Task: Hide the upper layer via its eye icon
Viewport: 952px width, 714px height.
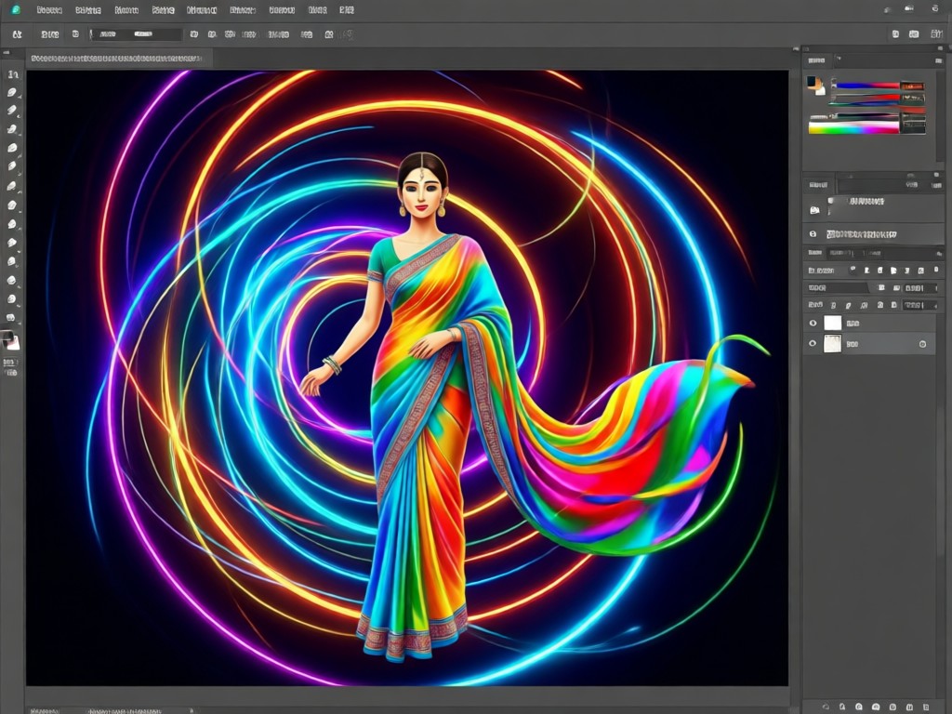Action: pyautogui.click(x=813, y=323)
